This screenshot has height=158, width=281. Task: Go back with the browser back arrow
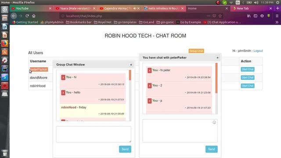14,16
